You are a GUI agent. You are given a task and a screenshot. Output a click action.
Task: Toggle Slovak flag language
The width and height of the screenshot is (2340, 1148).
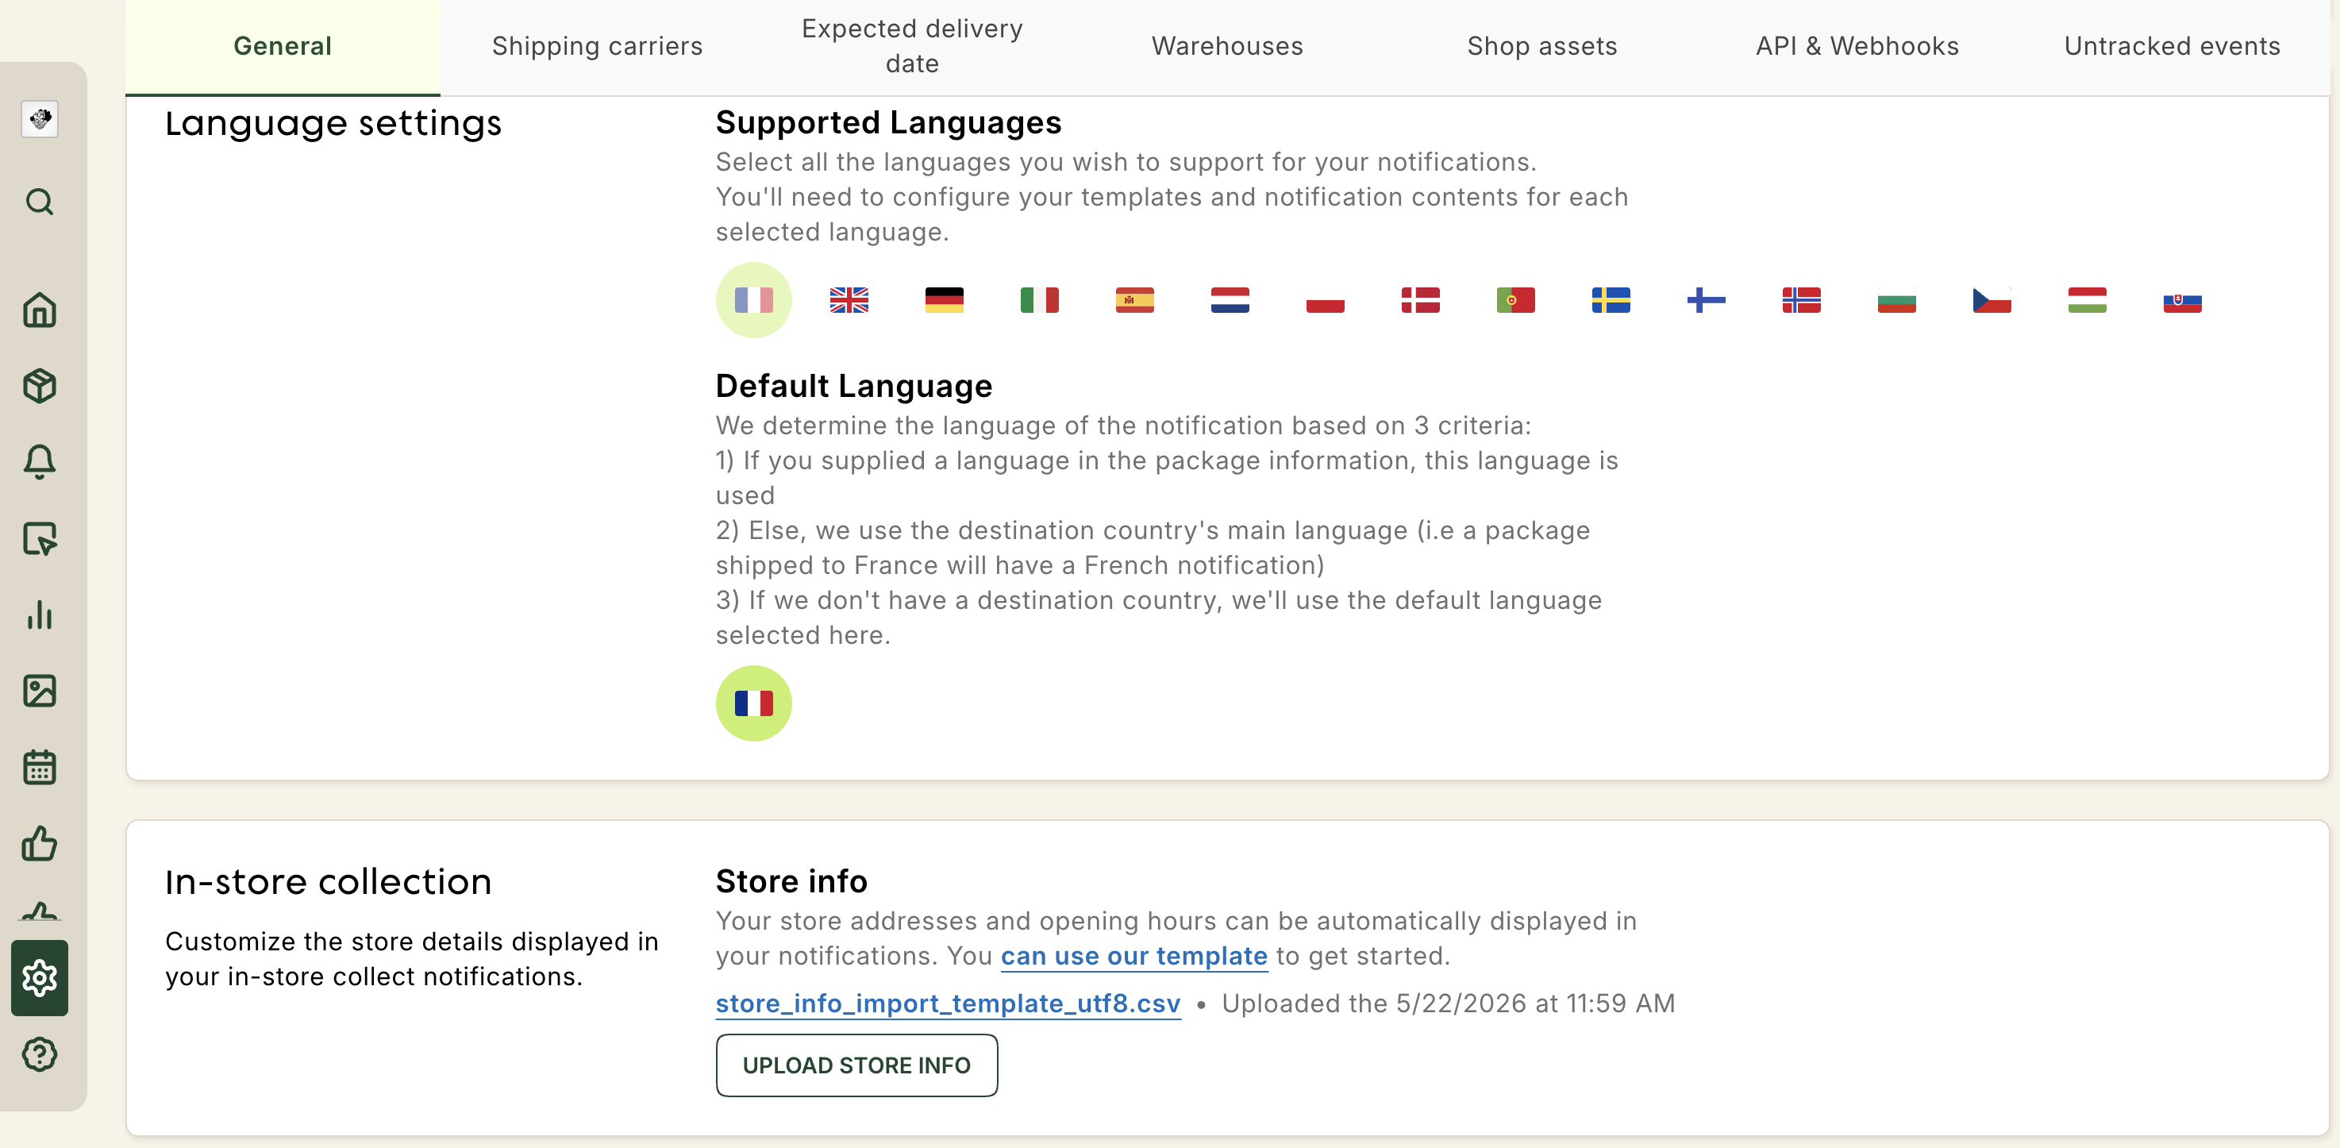tap(2183, 300)
